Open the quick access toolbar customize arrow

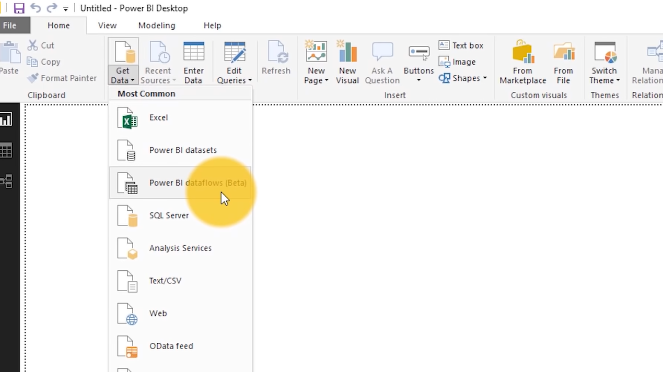pos(65,9)
